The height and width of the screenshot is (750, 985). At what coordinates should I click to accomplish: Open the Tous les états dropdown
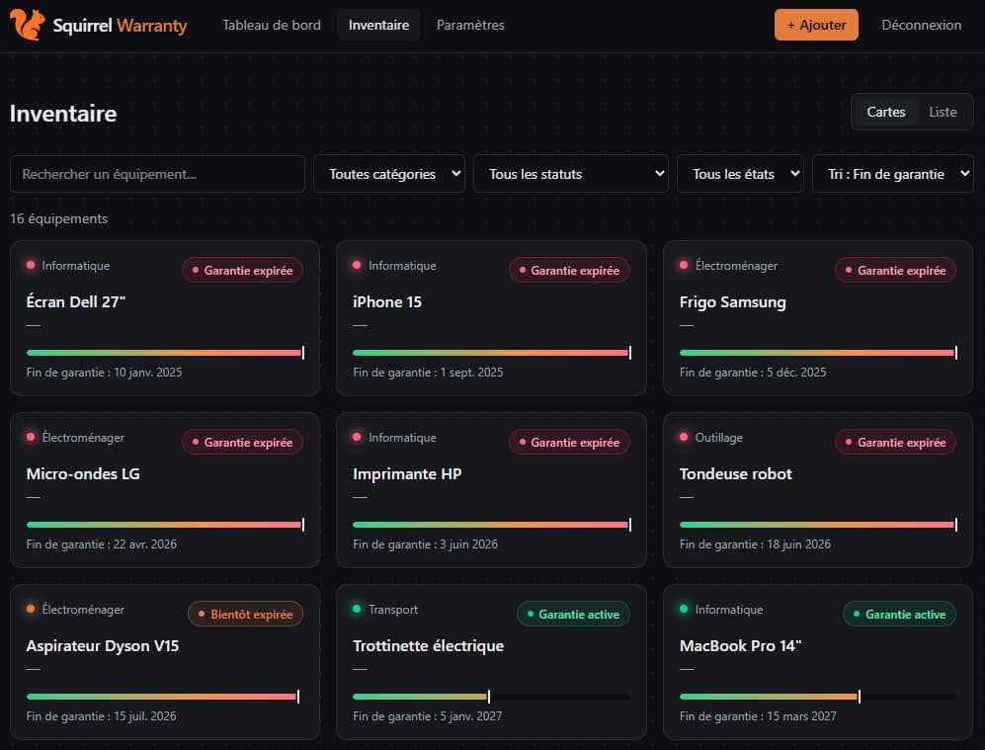pos(740,174)
